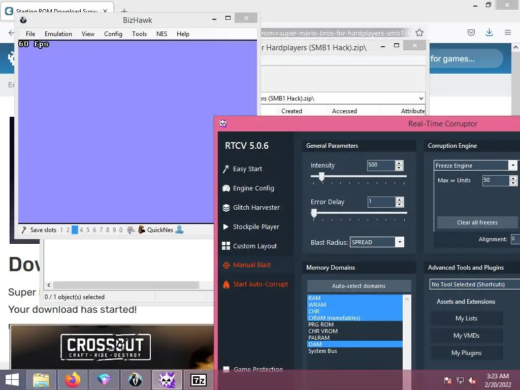Increase Intensity value with up arrow
520x390 pixels.
coord(399,163)
